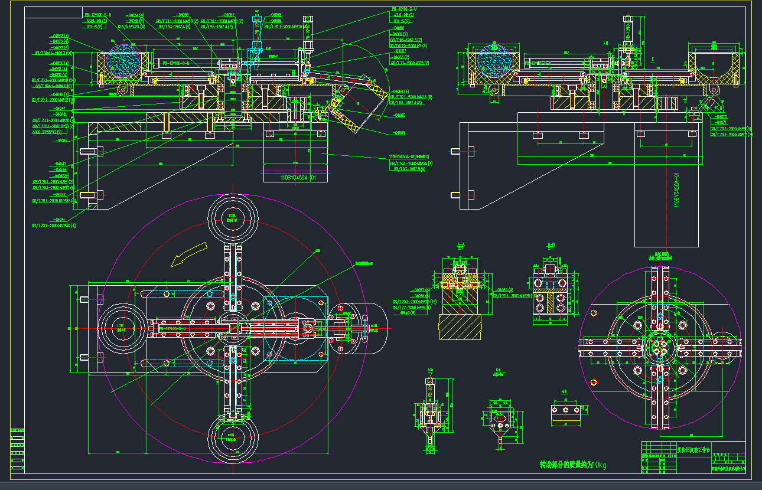Pick the cyan dotted ball in upper-right view

[494, 61]
